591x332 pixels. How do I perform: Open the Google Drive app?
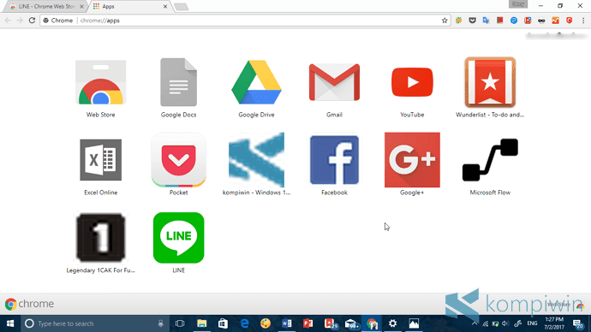pyautogui.click(x=256, y=82)
